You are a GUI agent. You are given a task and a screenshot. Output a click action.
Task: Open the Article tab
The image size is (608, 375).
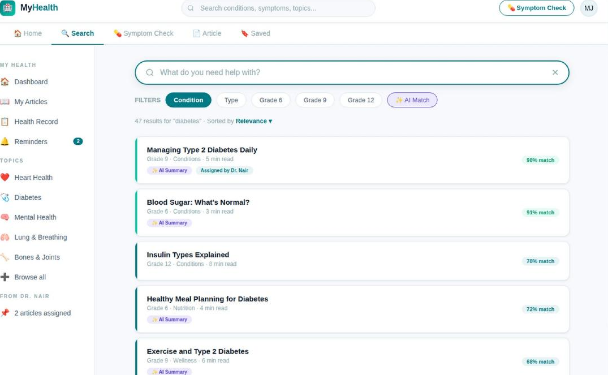pos(207,33)
